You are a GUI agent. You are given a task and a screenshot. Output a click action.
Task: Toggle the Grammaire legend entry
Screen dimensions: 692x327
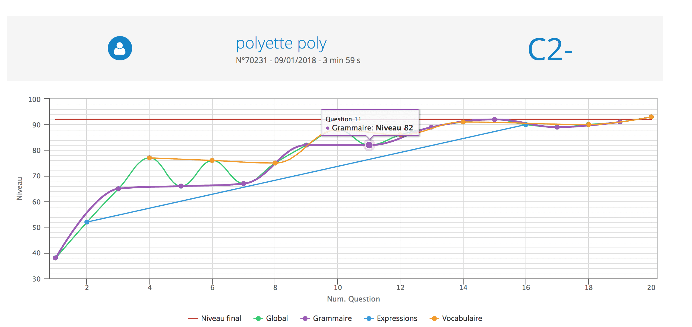coord(326,318)
